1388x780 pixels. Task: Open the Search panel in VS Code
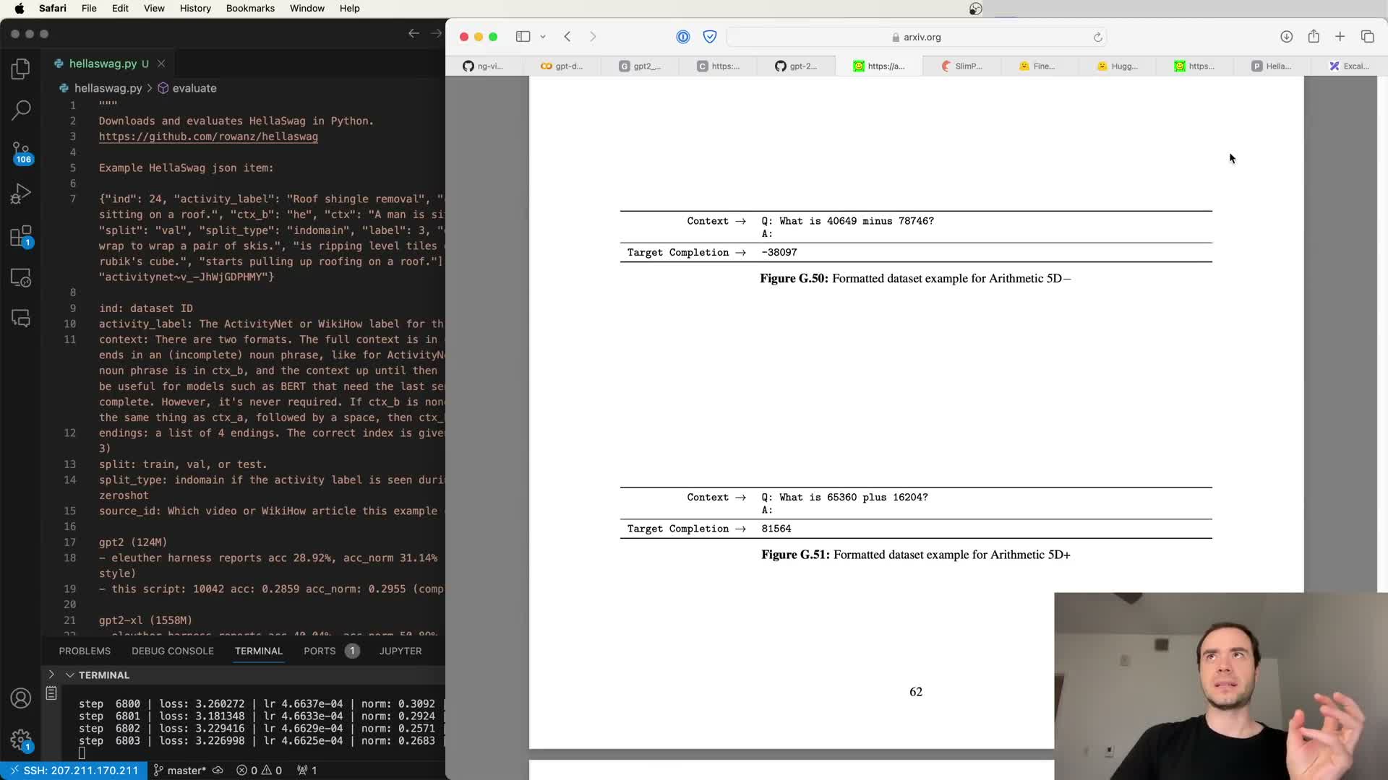pyautogui.click(x=21, y=110)
